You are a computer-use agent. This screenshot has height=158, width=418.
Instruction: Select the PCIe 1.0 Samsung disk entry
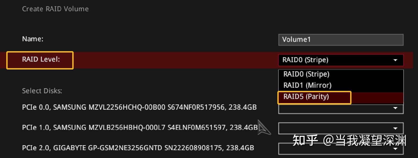(139, 128)
